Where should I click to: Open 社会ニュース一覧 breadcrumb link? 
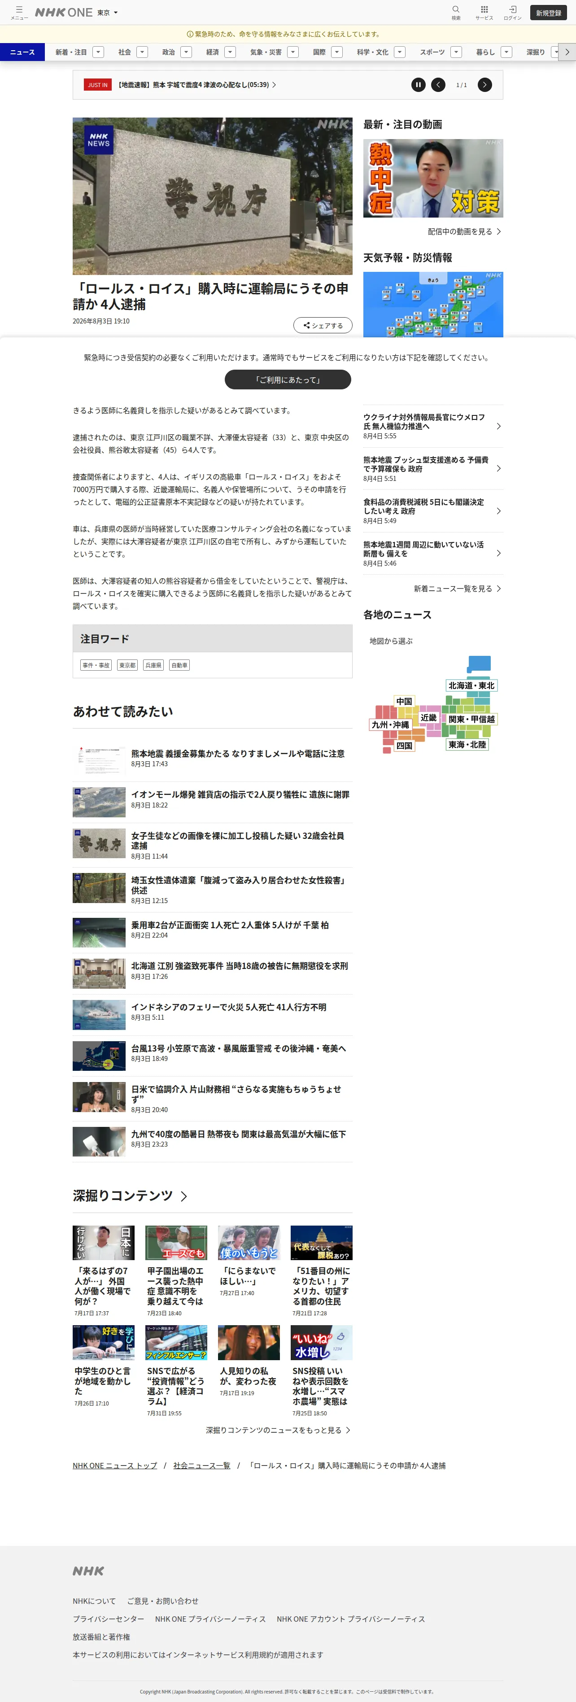coord(201,1466)
